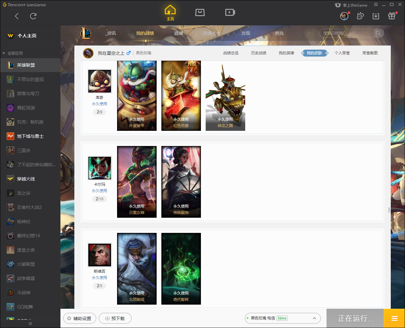Select 不思议的皇冠 game entry
This screenshot has width=405, height=328.
(30, 79)
